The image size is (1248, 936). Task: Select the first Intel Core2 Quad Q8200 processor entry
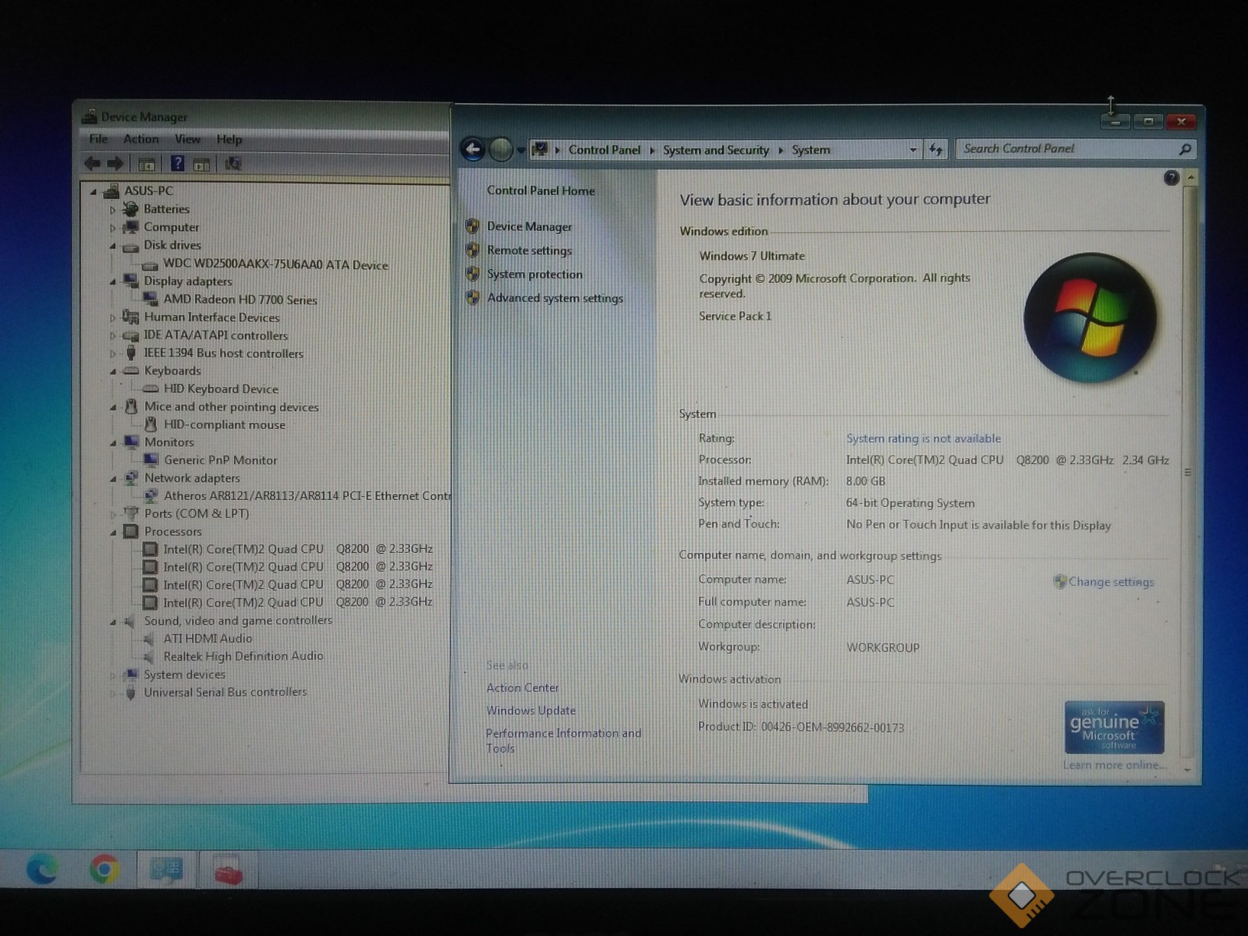point(297,549)
